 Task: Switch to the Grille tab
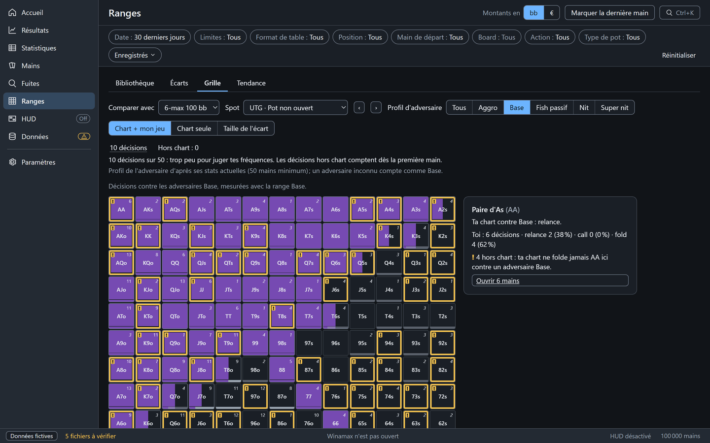pos(213,83)
